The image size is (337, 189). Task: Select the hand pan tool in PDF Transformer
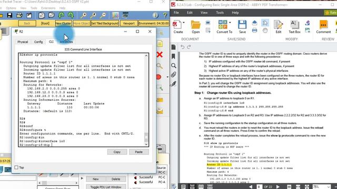pos(265,30)
